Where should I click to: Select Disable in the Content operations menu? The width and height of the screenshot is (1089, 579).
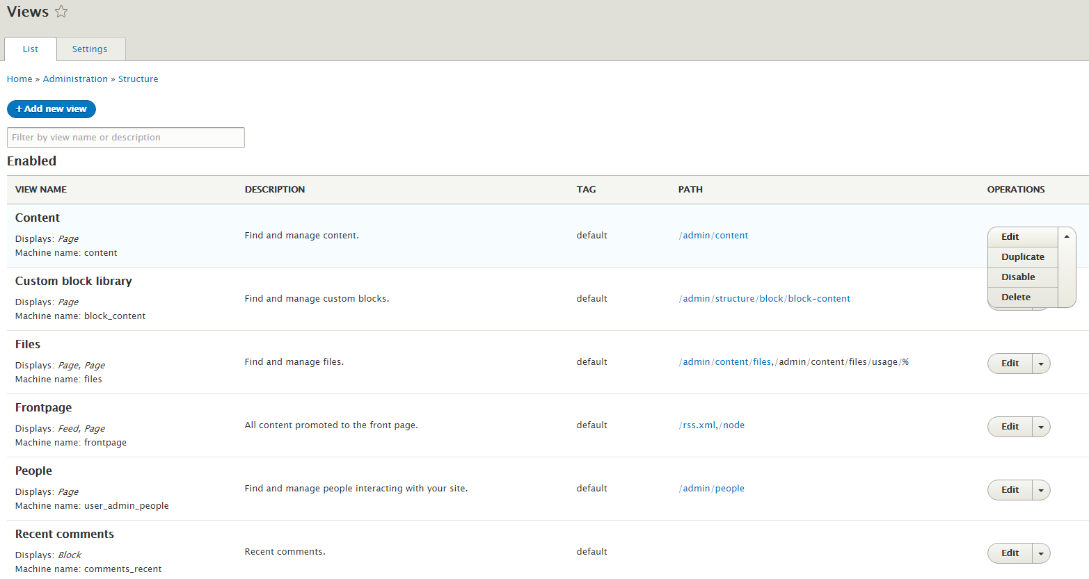[x=1018, y=277]
